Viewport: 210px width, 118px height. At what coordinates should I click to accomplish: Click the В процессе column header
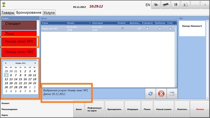pyautogui.click(x=148, y=23)
